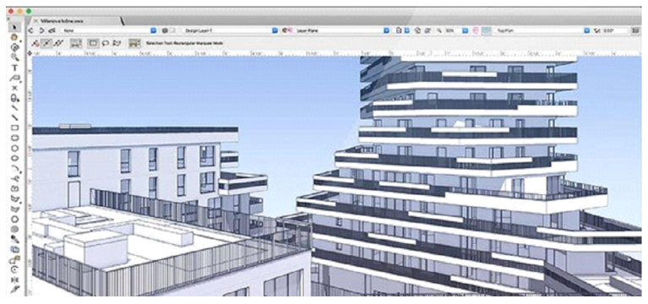Select the Mirror tool in tool palette
The width and height of the screenshot is (648, 304).
(15, 280)
